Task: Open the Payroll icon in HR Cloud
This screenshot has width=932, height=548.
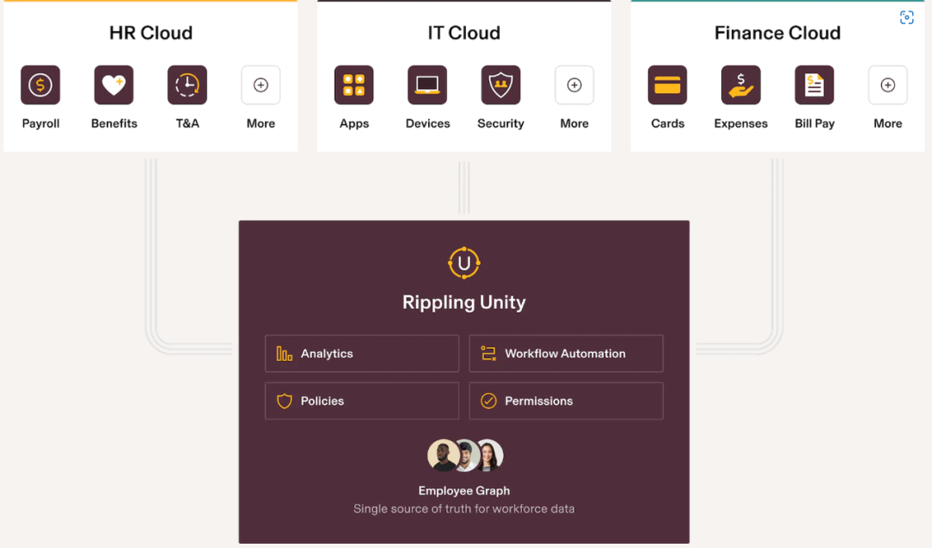Action: click(41, 85)
